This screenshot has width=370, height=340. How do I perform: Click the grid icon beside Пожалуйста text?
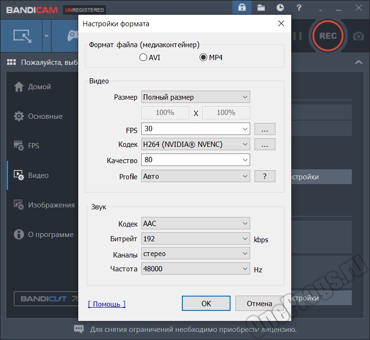(12, 62)
